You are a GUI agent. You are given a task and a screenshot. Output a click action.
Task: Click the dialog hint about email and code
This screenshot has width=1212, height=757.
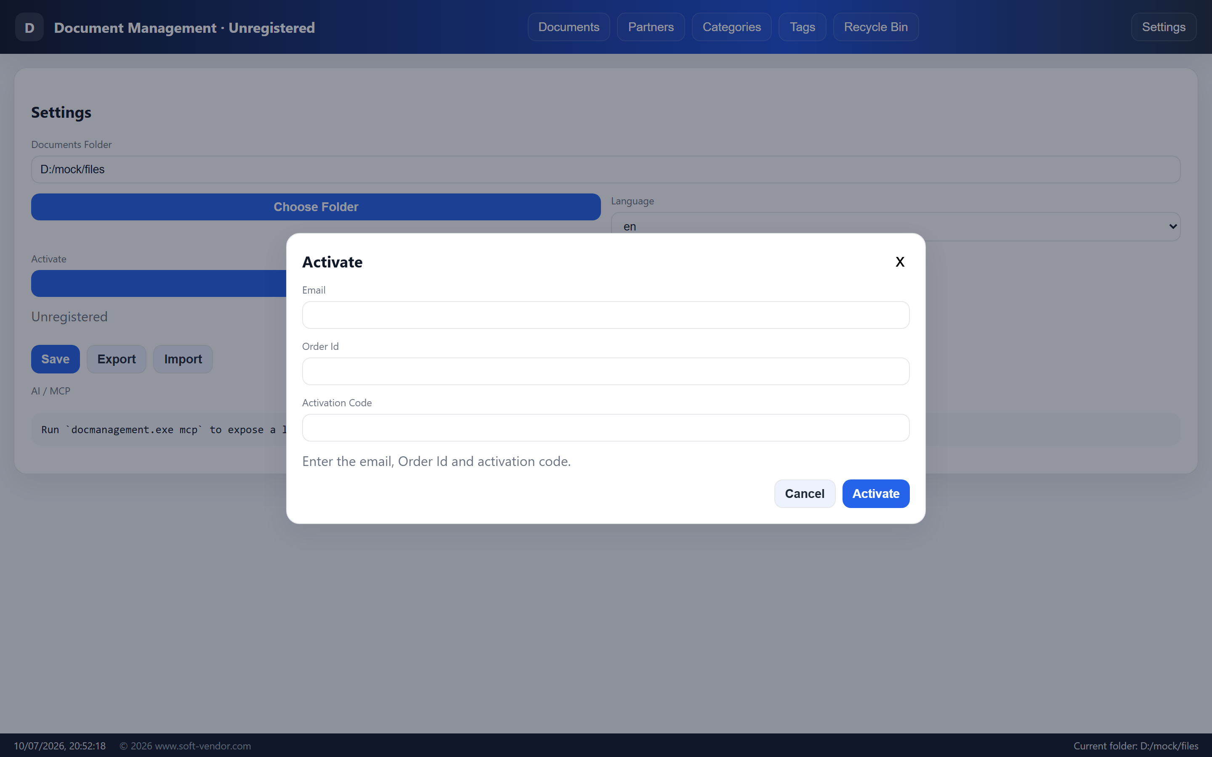[x=436, y=461]
